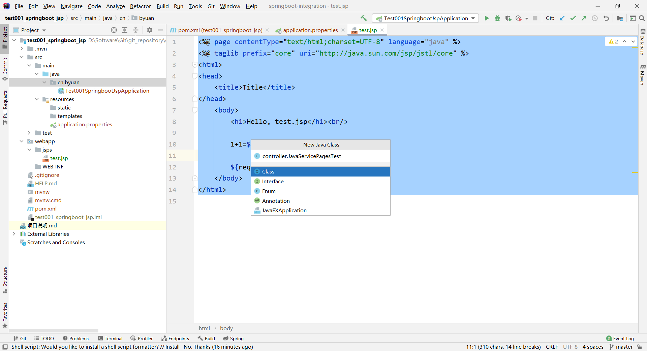Collapse the jsps folder
The height and width of the screenshot is (351, 647).
tap(29, 150)
